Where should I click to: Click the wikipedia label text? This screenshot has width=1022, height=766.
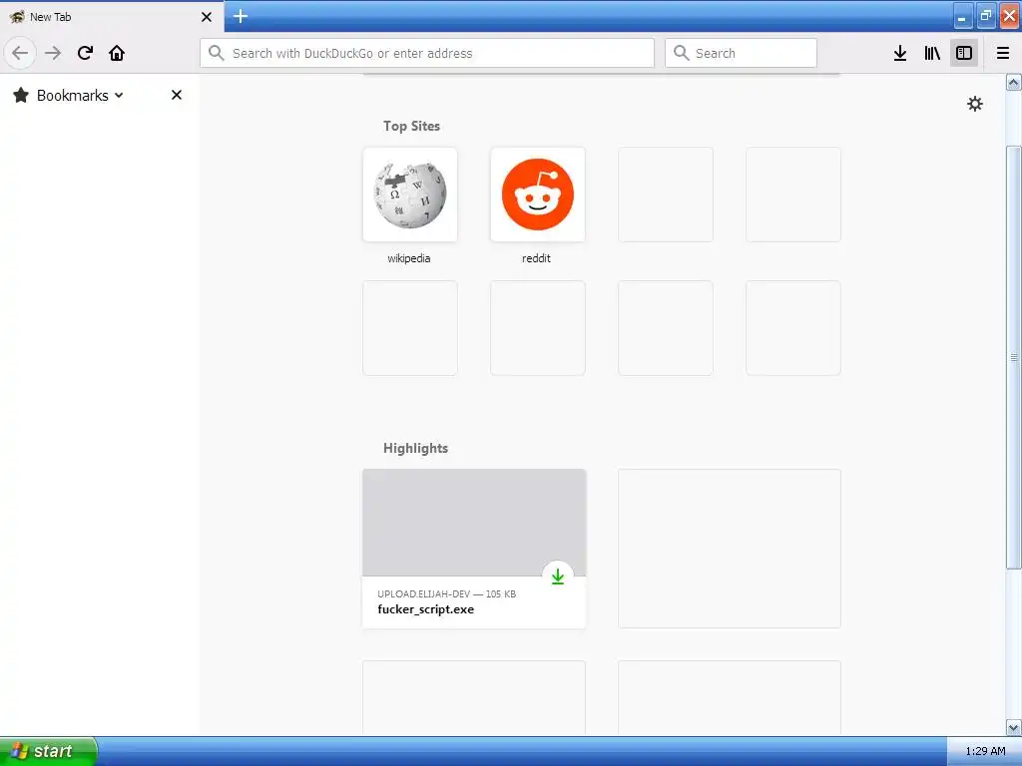[408, 258]
